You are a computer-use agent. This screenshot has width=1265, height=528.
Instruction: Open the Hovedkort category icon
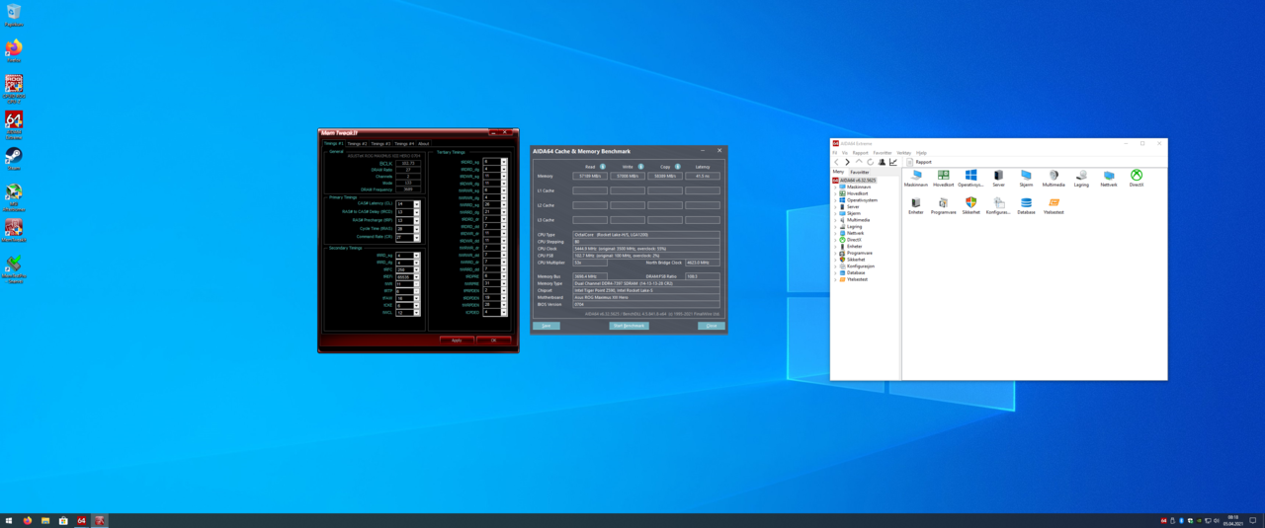943,176
